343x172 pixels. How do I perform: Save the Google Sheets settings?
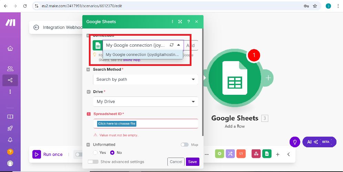tap(193, 162)
